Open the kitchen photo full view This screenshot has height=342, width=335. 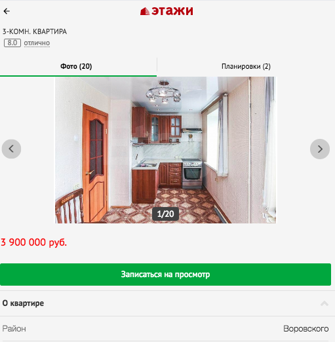click(x=165, y=150)
